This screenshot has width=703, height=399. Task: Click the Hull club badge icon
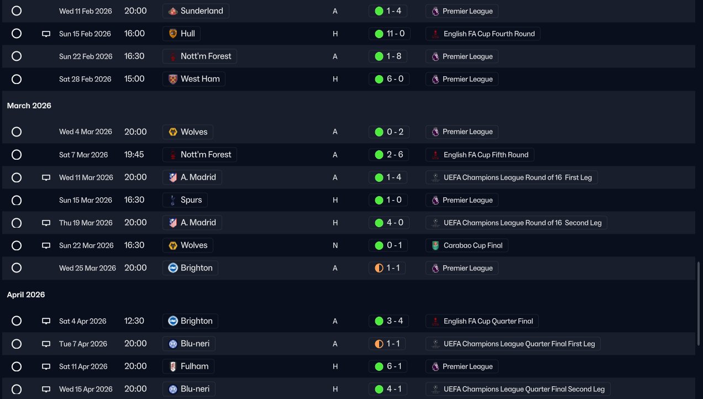[173, 34]
